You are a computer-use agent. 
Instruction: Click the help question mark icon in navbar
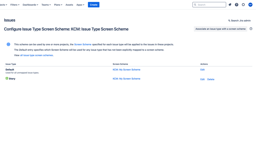(x=236, y=4)
